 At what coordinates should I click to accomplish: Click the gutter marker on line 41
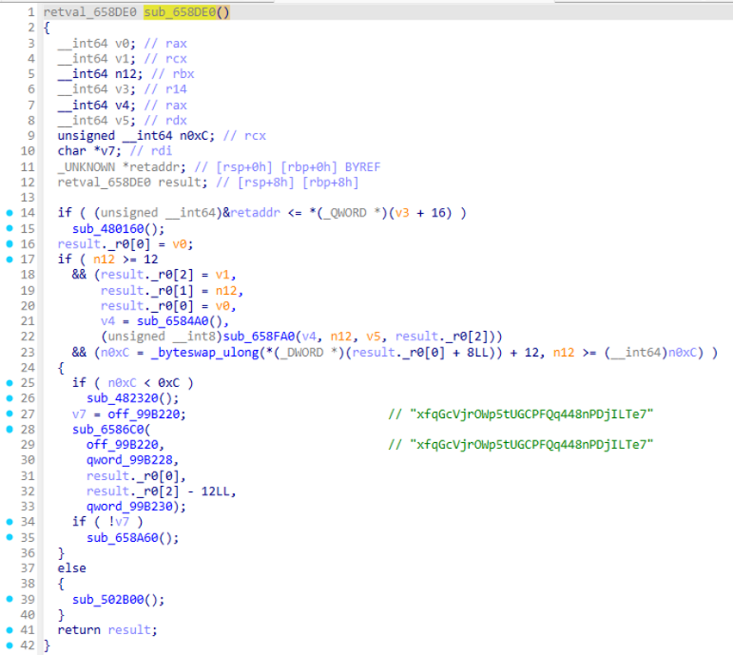(x=10, y=629)
